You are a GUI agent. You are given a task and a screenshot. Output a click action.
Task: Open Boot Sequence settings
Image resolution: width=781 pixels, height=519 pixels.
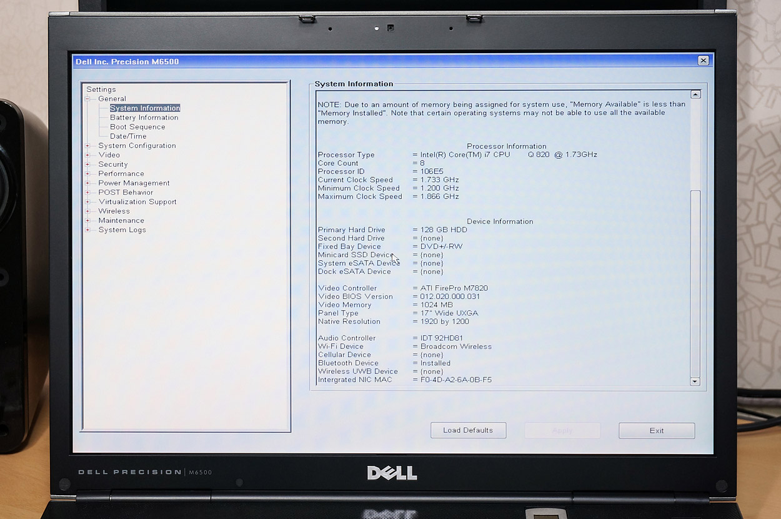click(137, 127)
